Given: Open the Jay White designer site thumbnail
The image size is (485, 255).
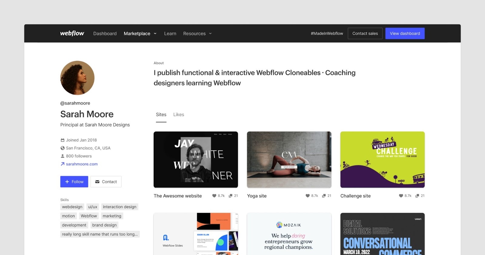Looking at the screenshot, I should point(196,159).
